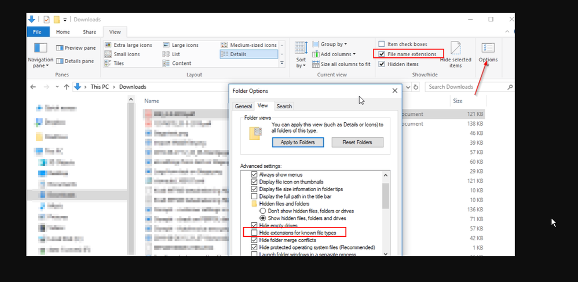This screenshot has width=578, height=282.
Task: Select the View ribbon tab
Action: (x=115, y=32)
